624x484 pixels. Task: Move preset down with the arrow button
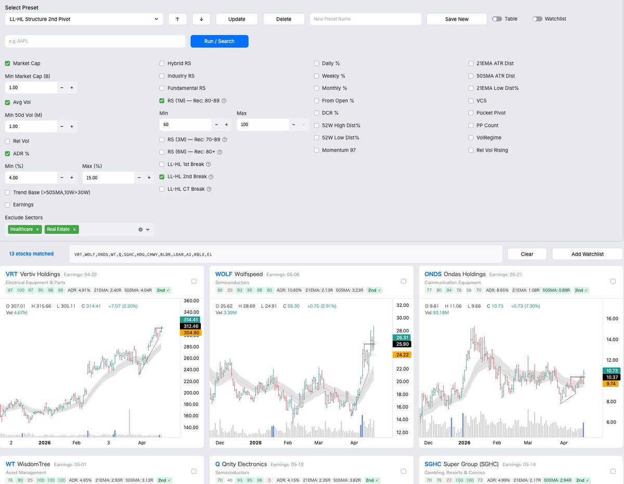pyautogui.click(x=201, y=19)
